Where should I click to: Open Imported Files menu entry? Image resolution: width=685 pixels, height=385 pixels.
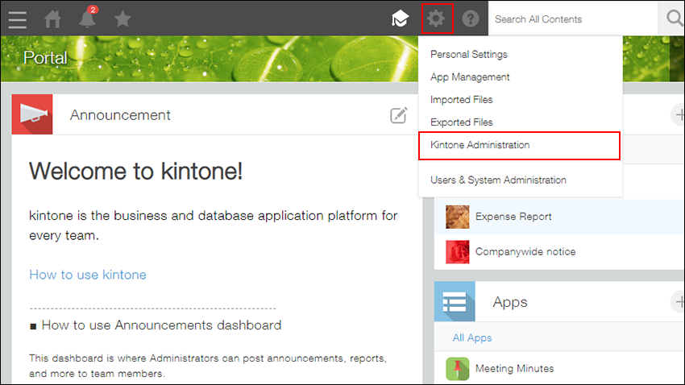coord(461,100)
